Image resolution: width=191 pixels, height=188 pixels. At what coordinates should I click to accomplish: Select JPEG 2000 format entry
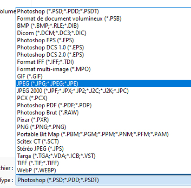[x=104, y=91]
